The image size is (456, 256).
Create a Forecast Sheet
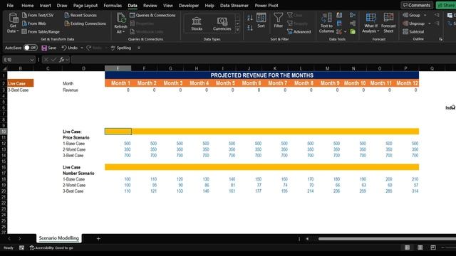(388, 23)
